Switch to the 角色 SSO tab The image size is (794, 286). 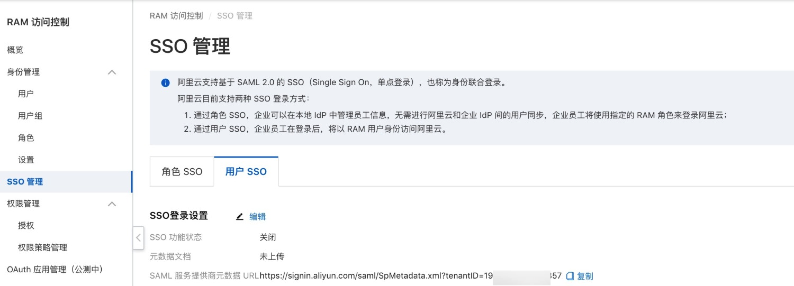[182, 172]
